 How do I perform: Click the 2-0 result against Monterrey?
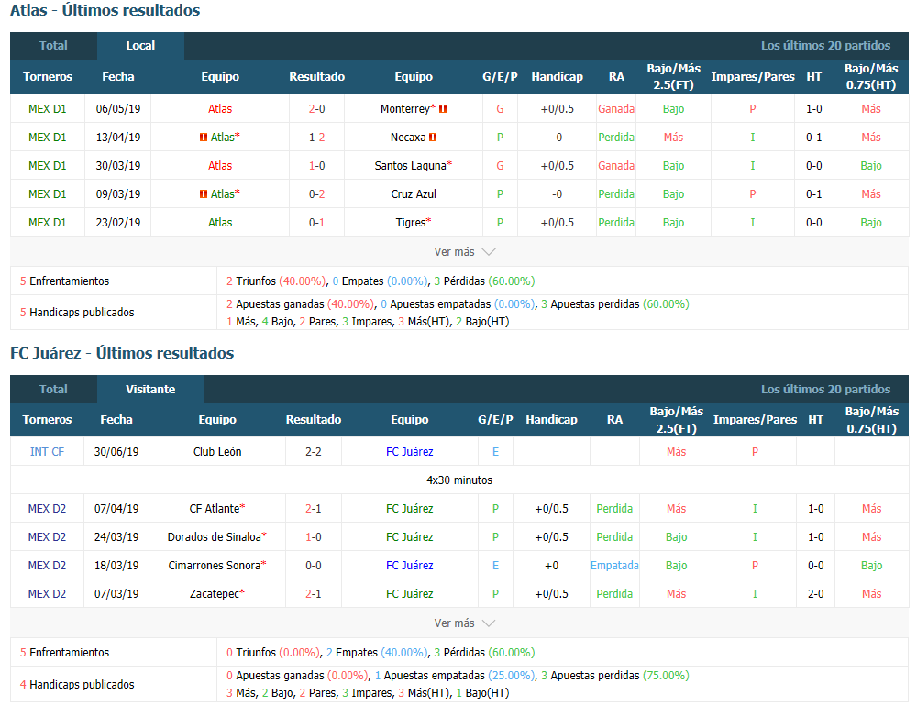(x=317, y=109)
